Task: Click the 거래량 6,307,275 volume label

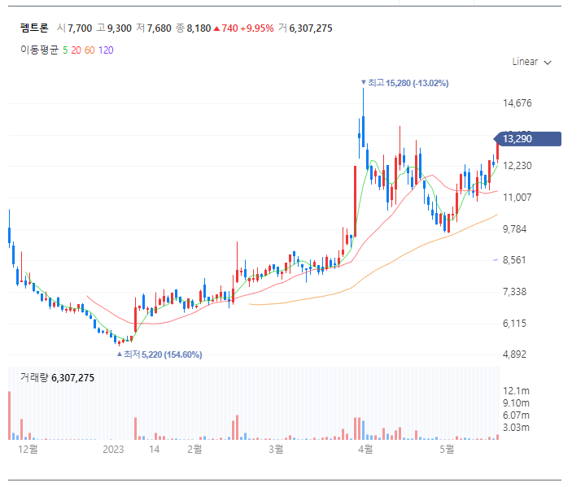Action: [x=57, y=377]
